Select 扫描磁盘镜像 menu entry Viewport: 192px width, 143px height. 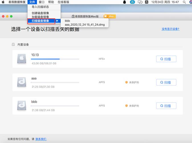(44, 21)
